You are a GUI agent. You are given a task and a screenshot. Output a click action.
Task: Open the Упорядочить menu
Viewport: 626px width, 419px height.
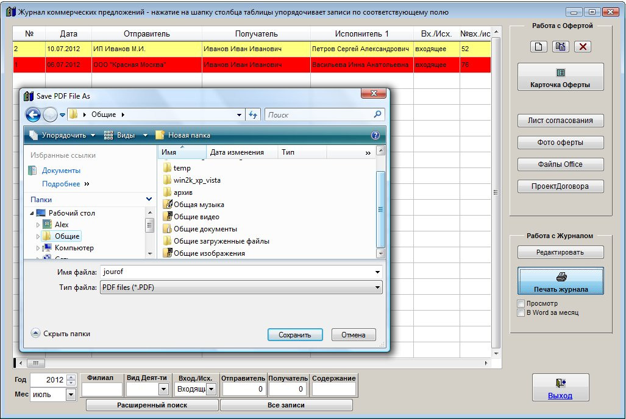pos(62,135)
